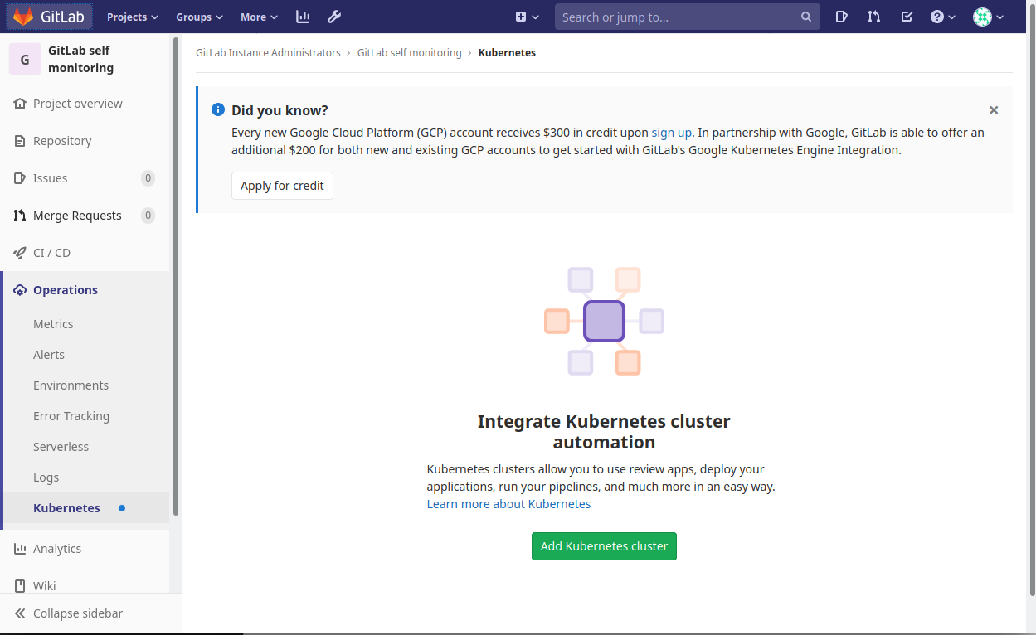Click the Apply for credit button
The width and height of the screenshot is (1036, 635).
(x=282, y=186)
